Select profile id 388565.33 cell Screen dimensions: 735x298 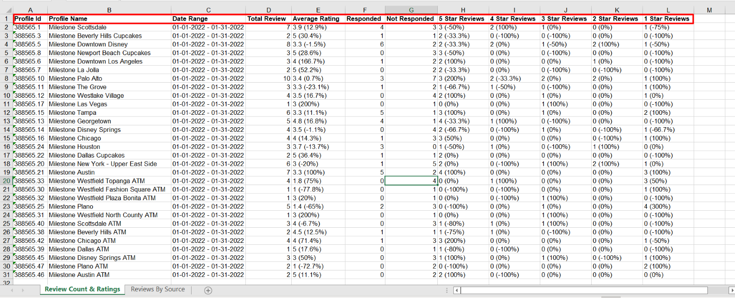[x=30, y=181]
